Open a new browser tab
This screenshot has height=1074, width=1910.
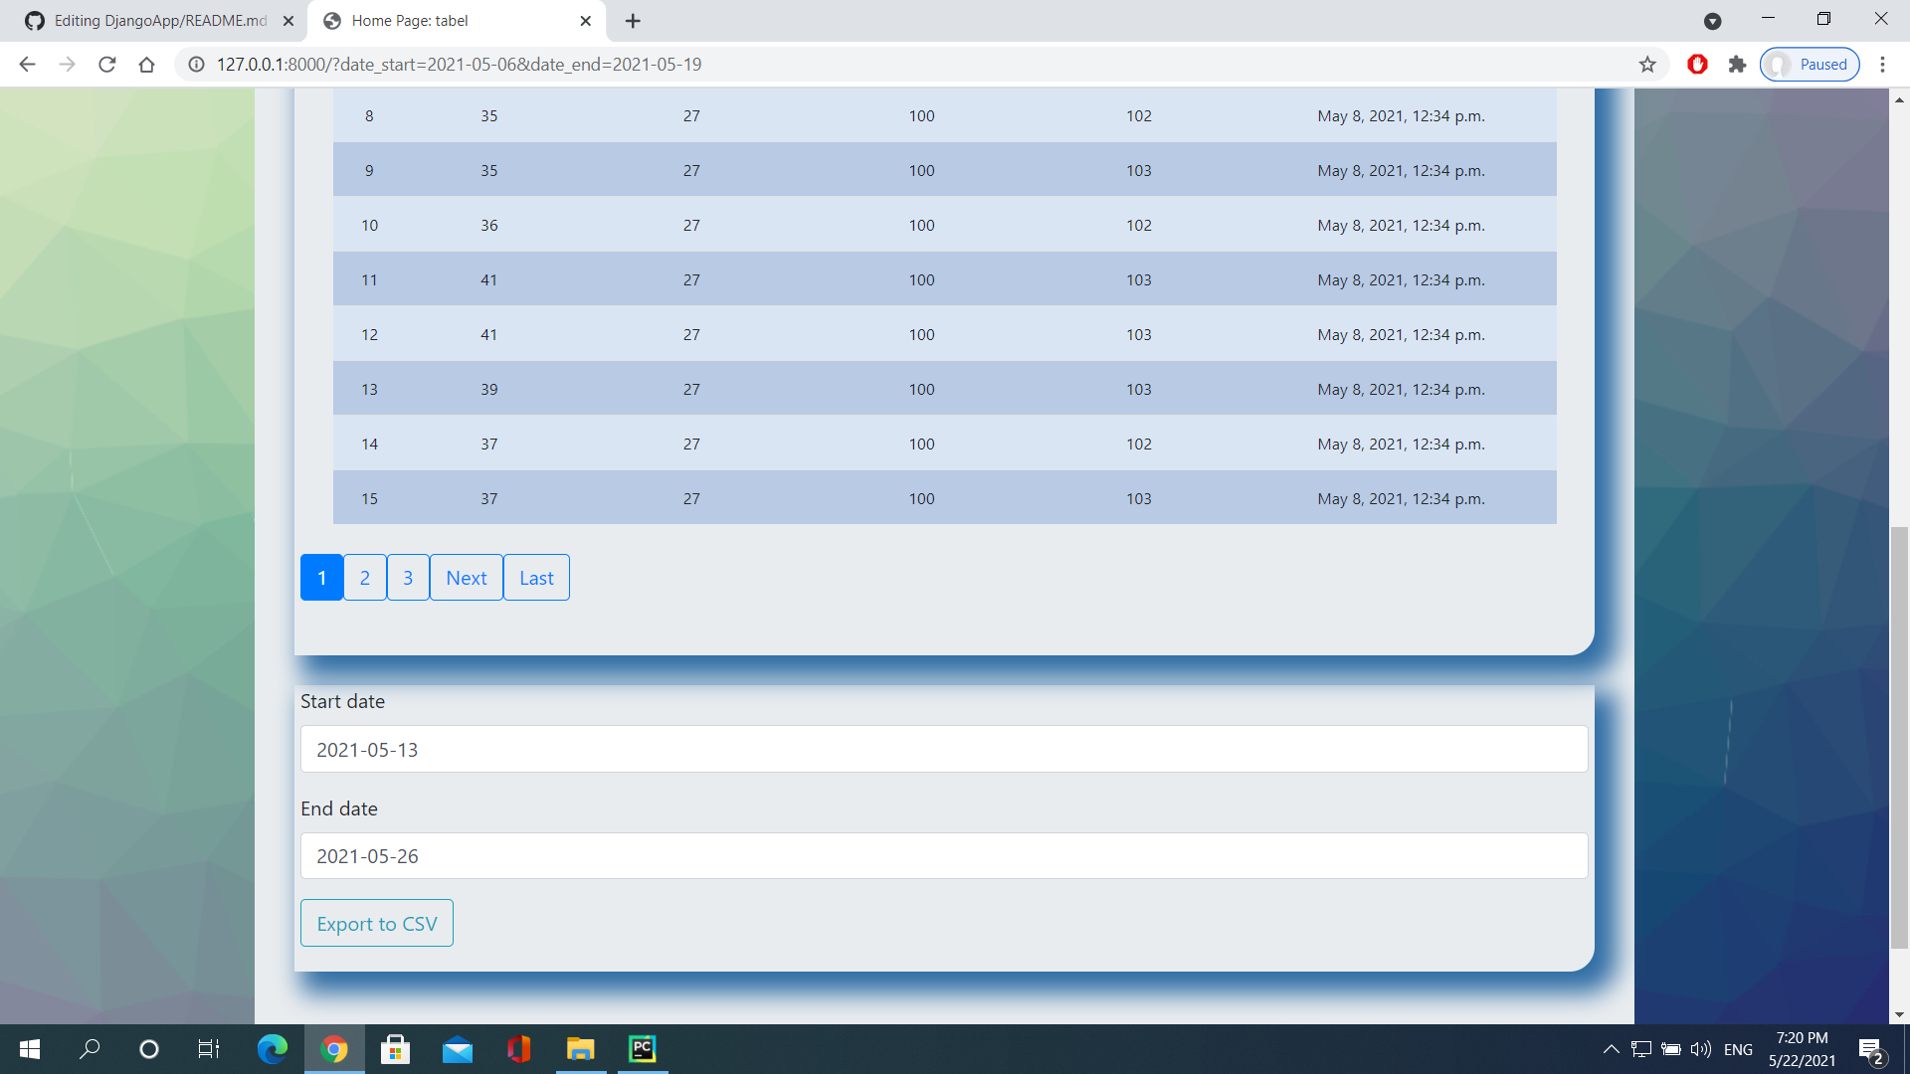pos(633,21)
